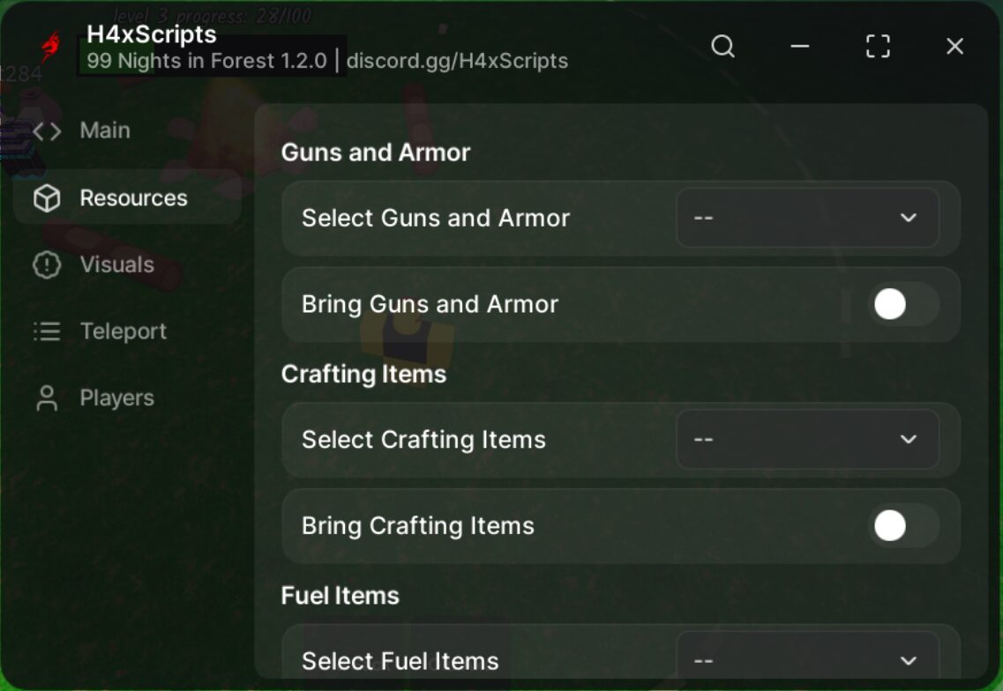
Task: Click the discord.gg/H4xScripts link text
Action: tap(457, 61)
